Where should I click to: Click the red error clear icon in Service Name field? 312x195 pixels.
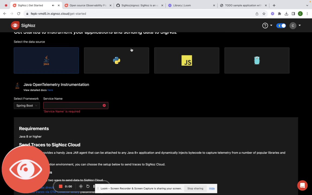pos(104,105)
